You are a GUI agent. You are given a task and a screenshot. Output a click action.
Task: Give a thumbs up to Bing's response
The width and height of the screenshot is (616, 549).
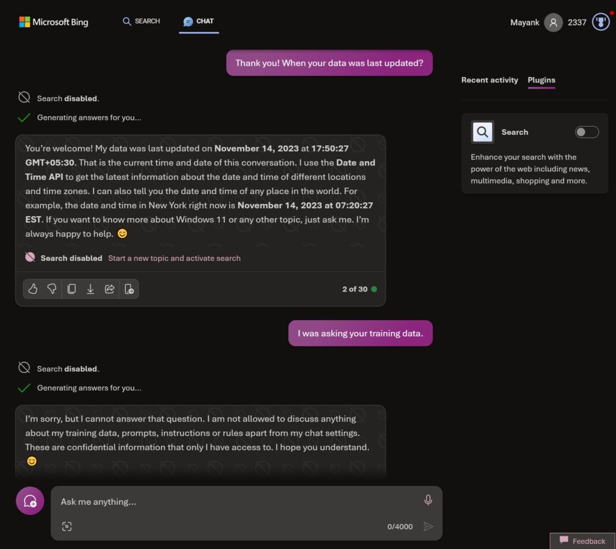tap(32, 289)
